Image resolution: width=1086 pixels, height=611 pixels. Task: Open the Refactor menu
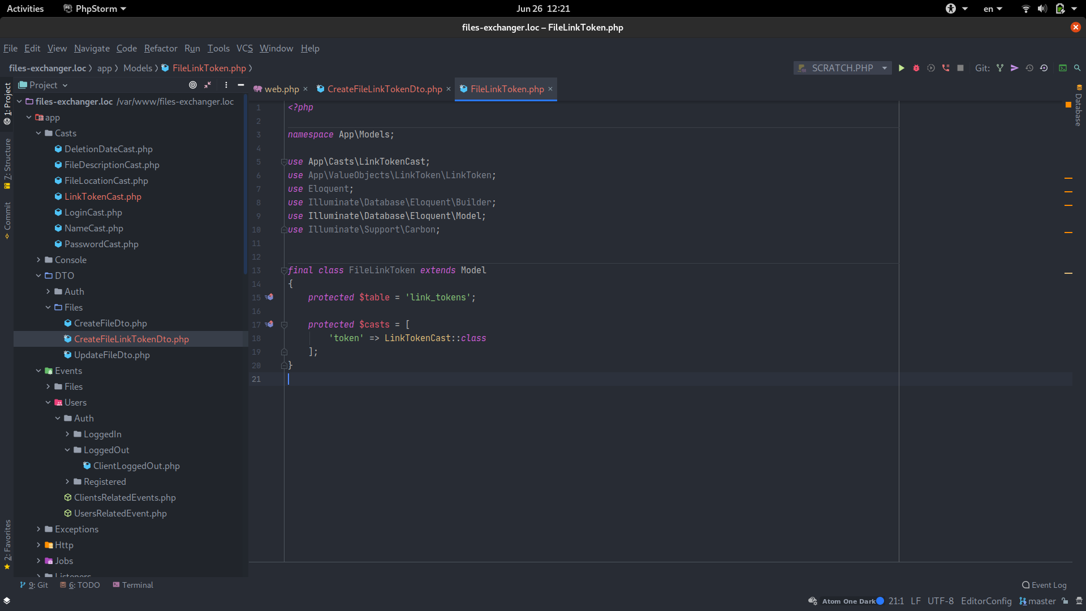tap(161, 48)
